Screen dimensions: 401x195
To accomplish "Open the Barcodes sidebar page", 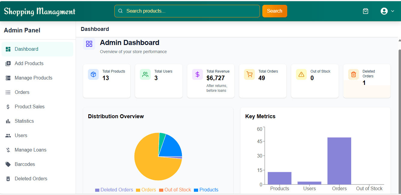I will point(25,164).
